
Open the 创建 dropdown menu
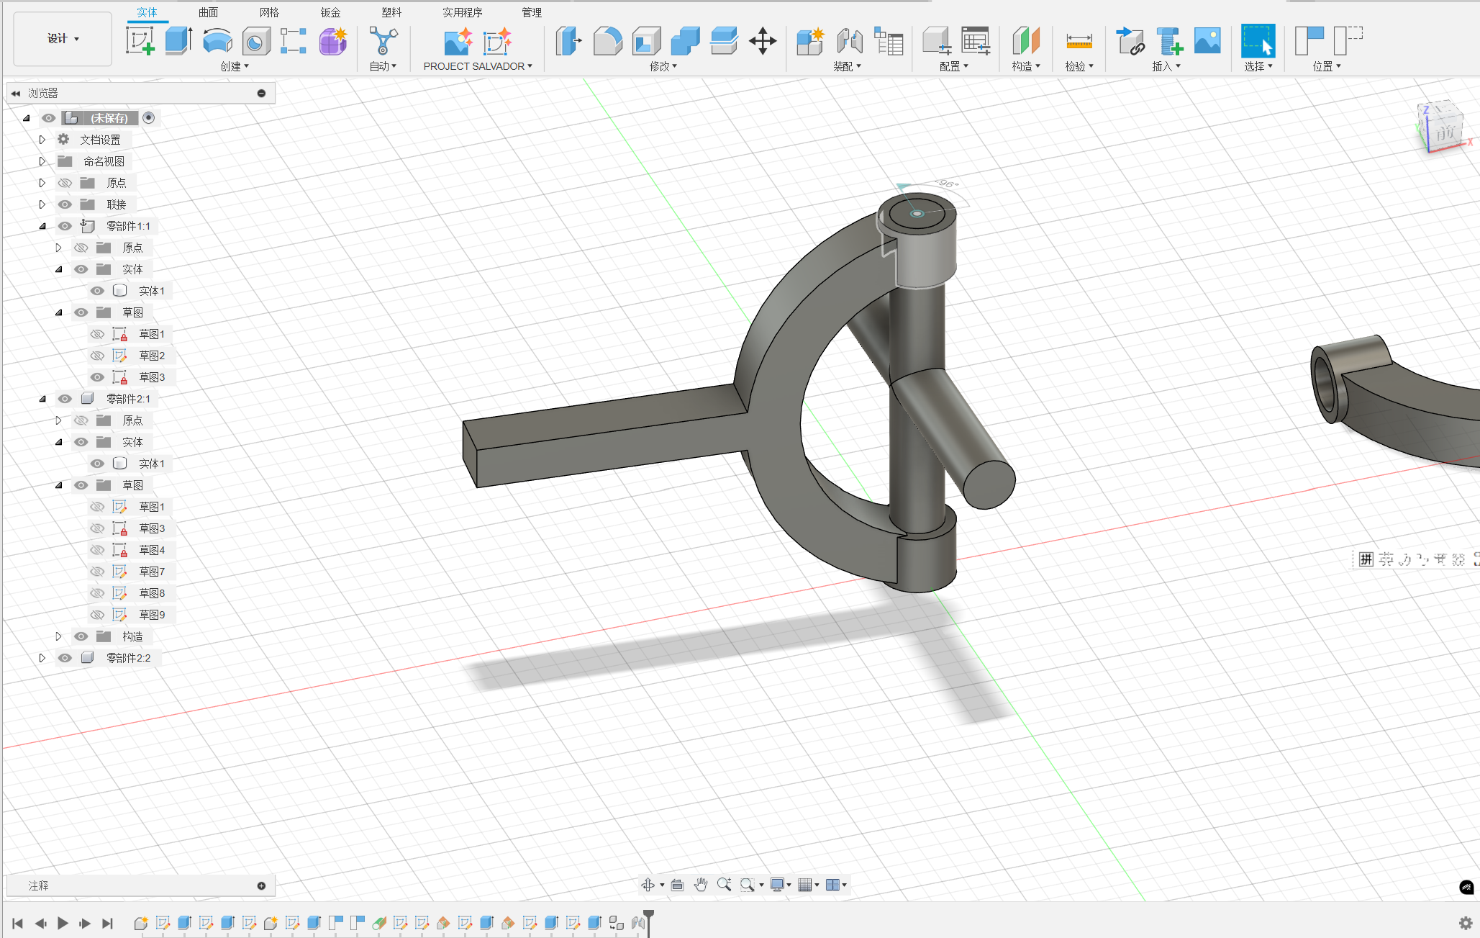(x=235, y=66)
